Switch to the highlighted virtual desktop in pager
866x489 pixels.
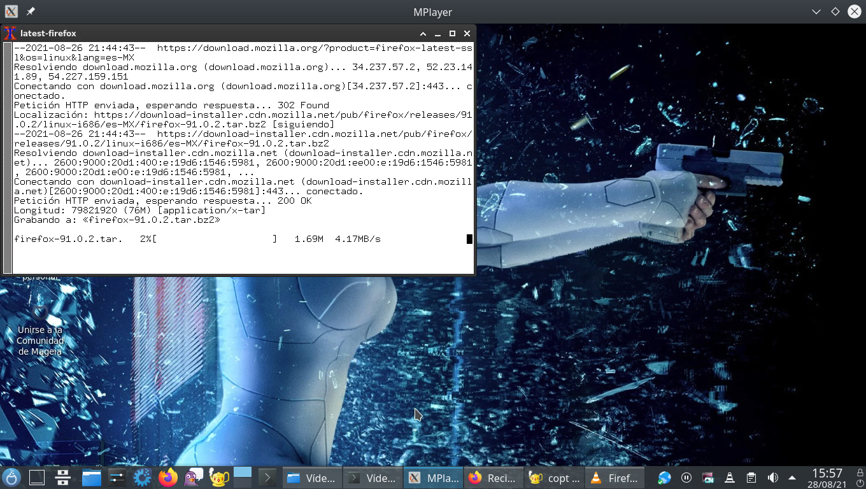pyautogui.click(x=243, y=472)
